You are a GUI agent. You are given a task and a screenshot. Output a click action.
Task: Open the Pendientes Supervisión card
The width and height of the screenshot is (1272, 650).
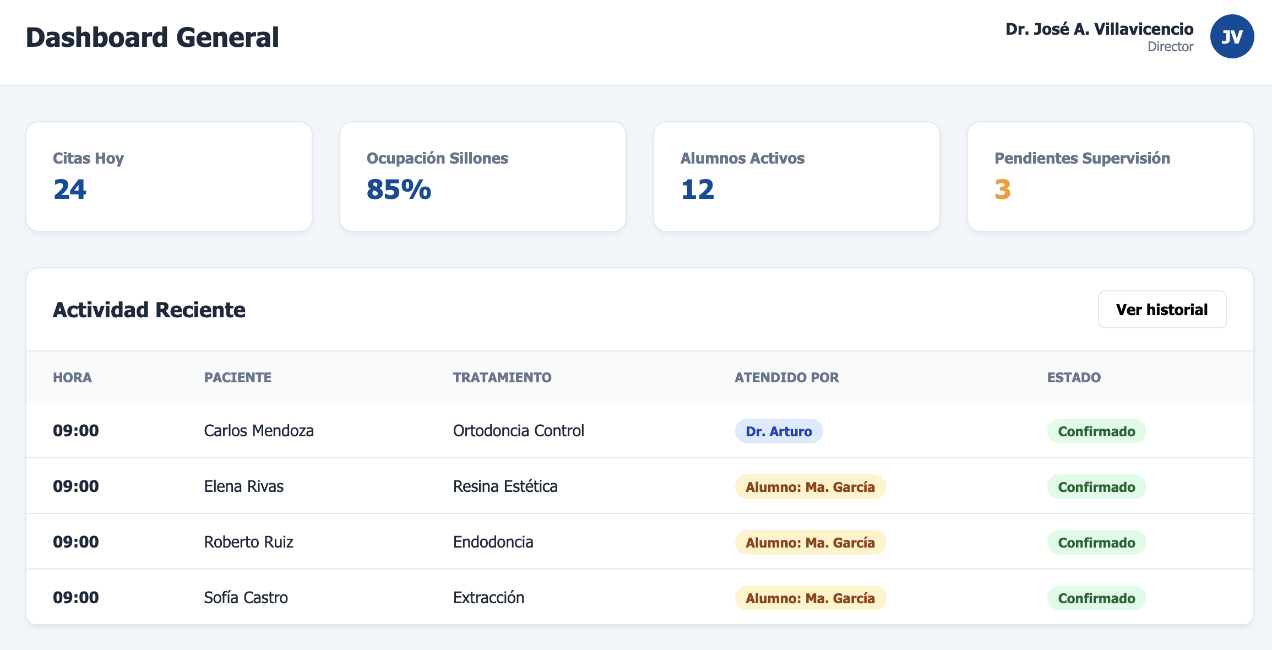click(x=1111, y=176)
